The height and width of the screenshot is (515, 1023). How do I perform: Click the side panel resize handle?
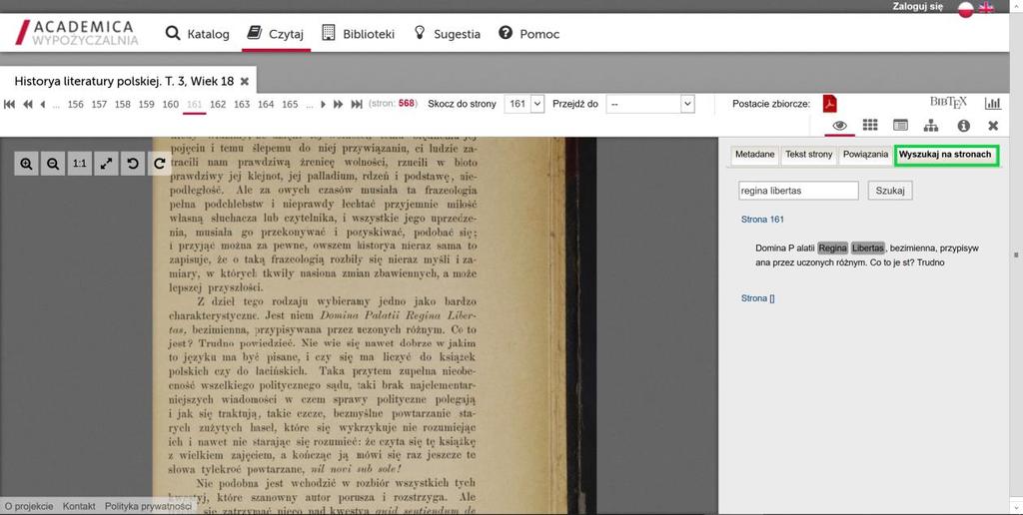click(1016, 256)
